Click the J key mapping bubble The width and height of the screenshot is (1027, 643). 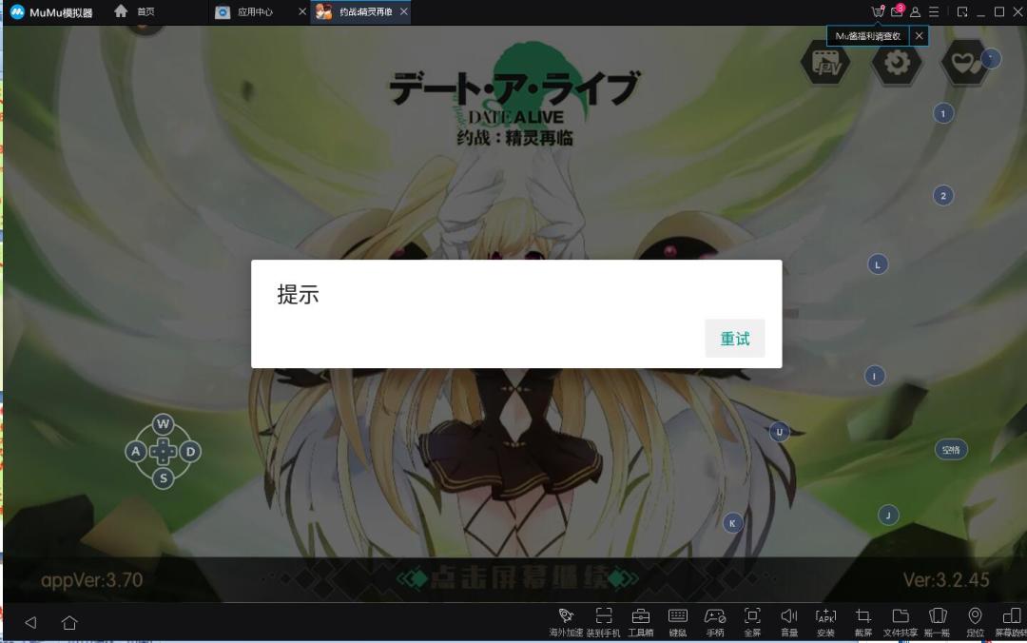pos(888,516)
